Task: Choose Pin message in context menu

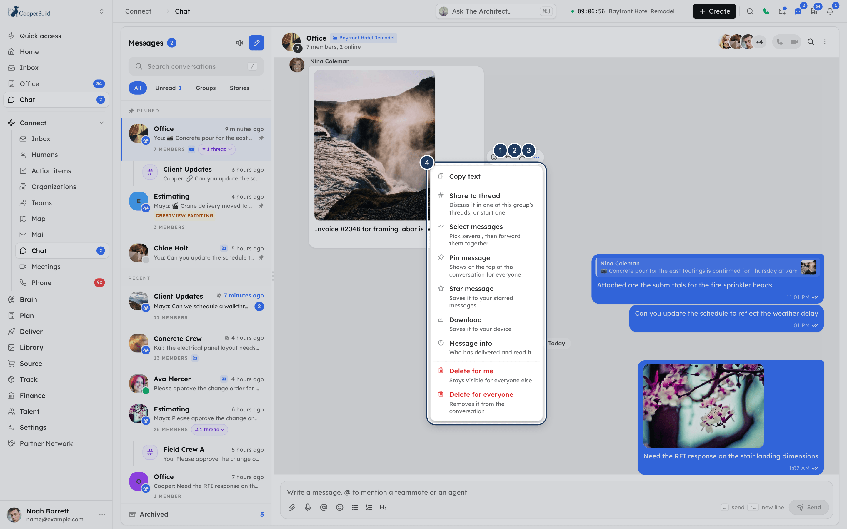Action: pos(486,266)
